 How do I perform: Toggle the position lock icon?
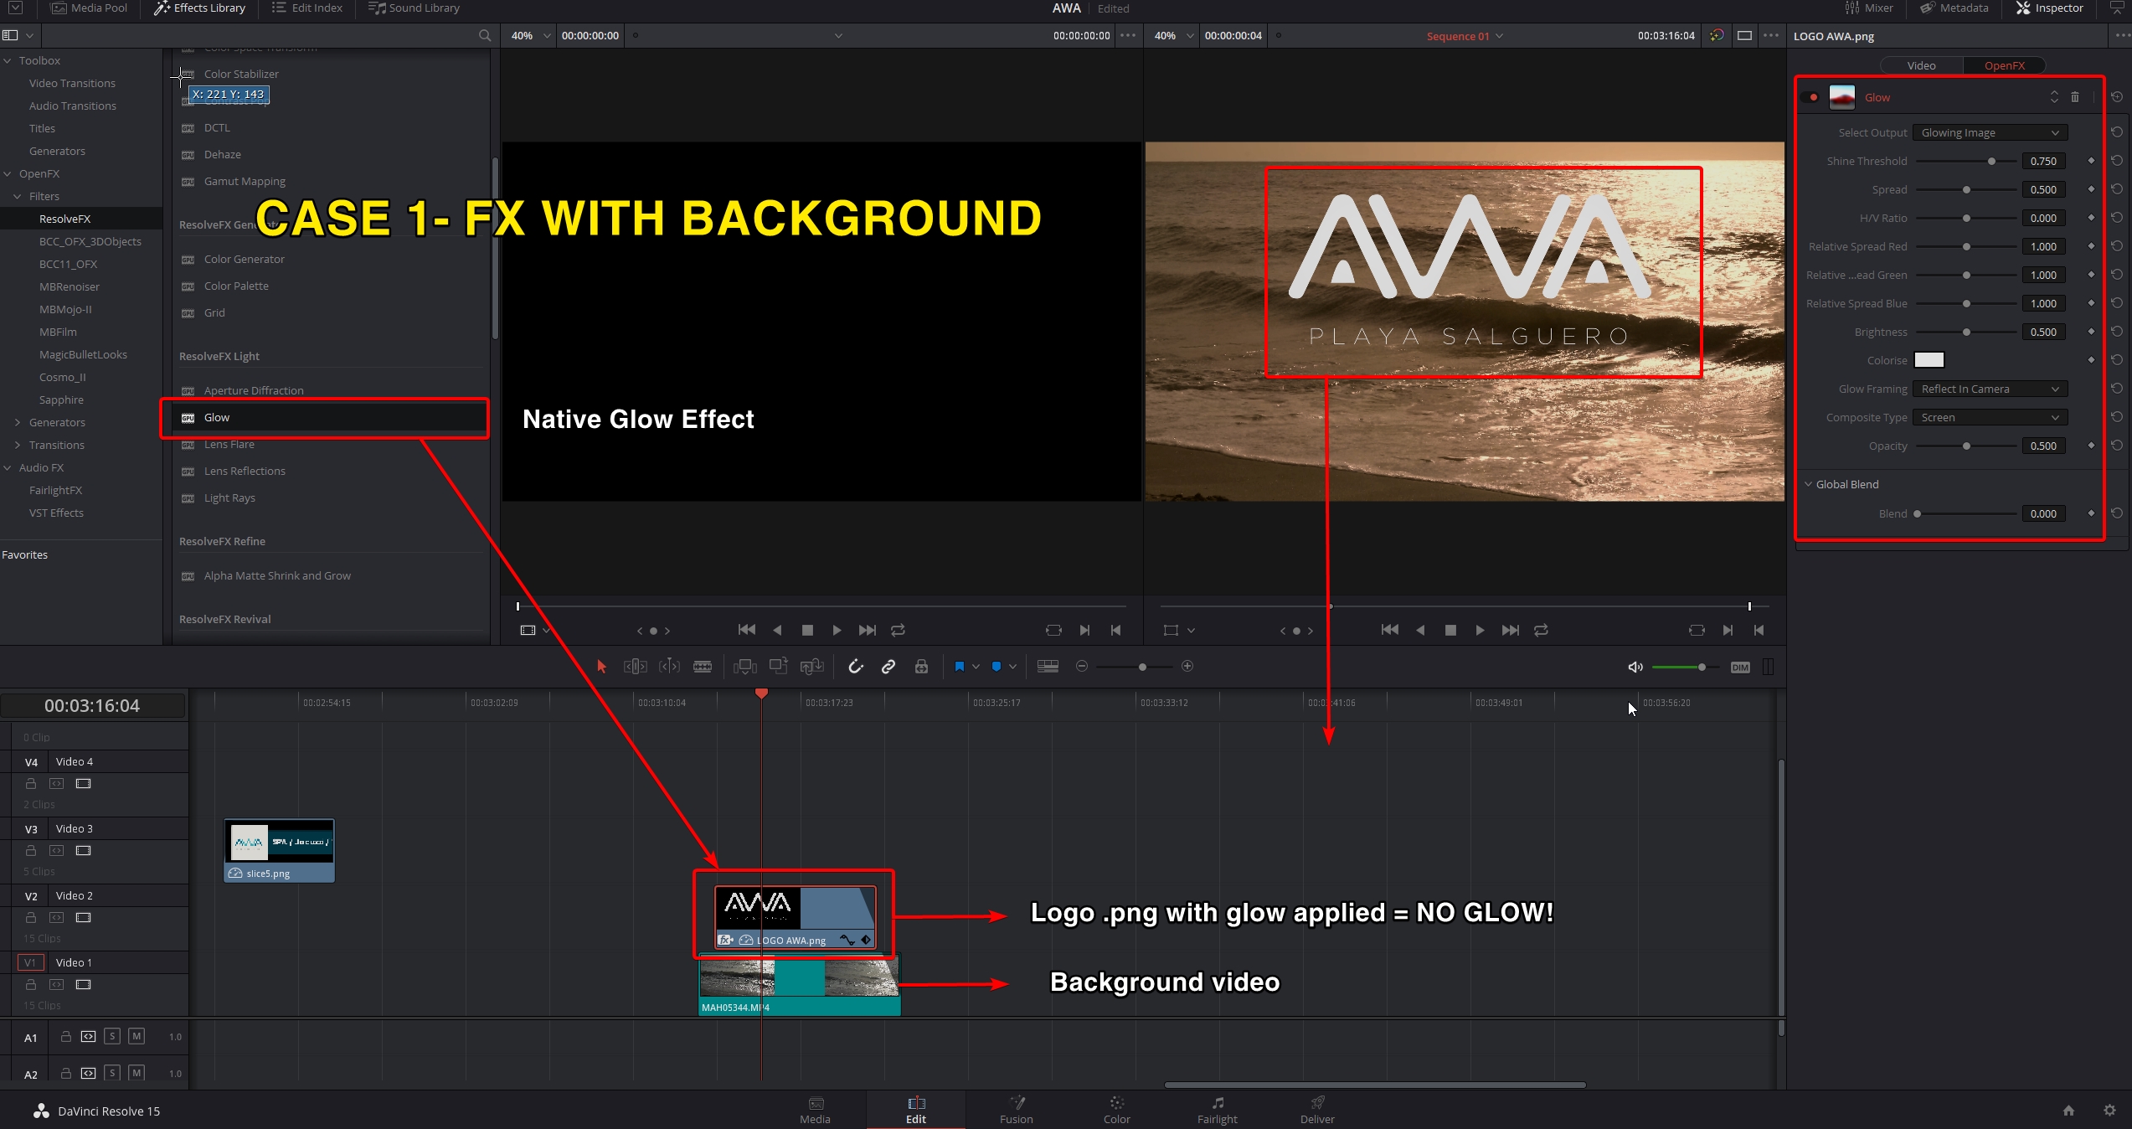pyautogui.click(x=921, y=667)
